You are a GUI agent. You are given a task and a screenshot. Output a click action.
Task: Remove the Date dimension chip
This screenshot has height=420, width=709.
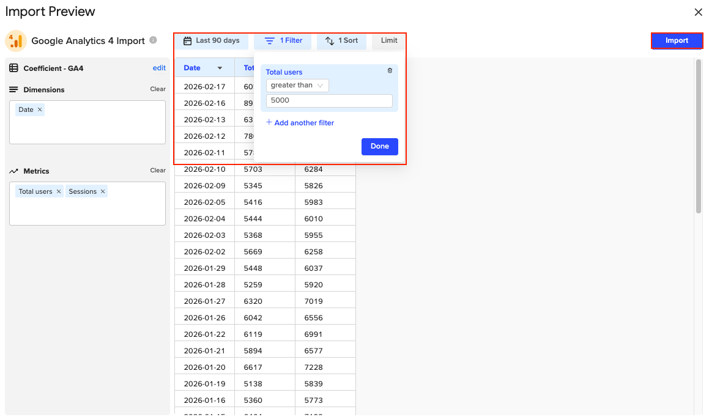tap(39, 109)
